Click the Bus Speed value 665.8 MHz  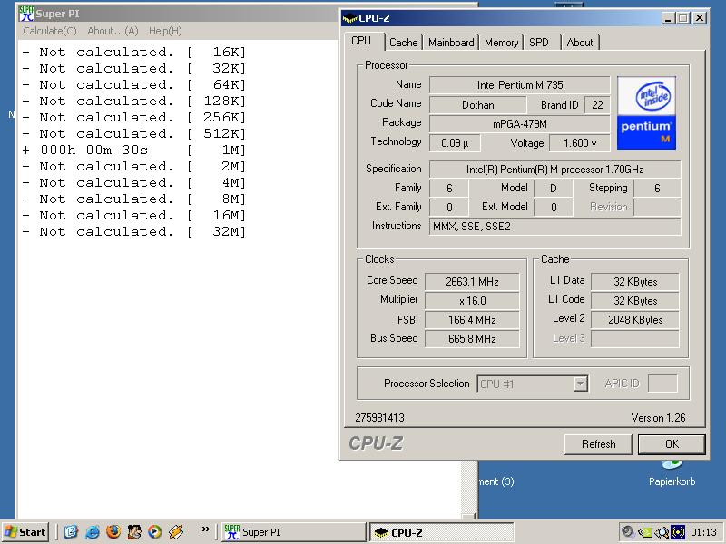pyautogui.click(x=472, y=338)
